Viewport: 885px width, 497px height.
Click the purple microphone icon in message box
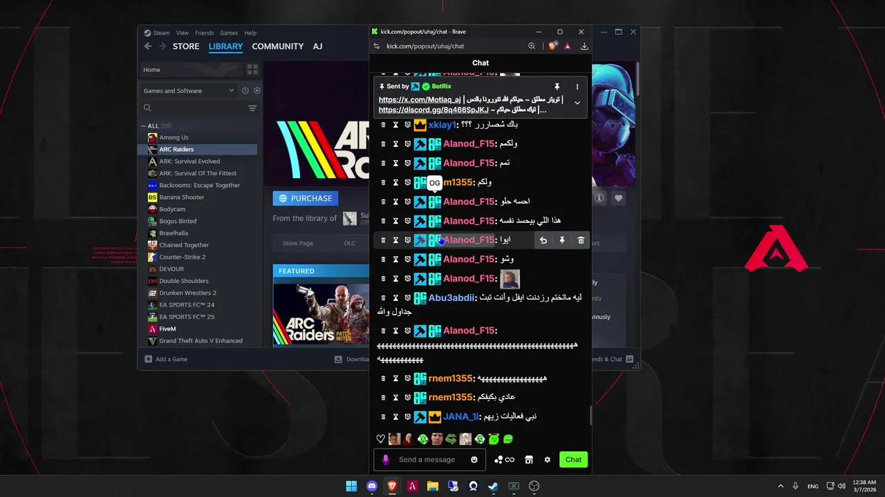pyautogui.click(x=386, y=460)
